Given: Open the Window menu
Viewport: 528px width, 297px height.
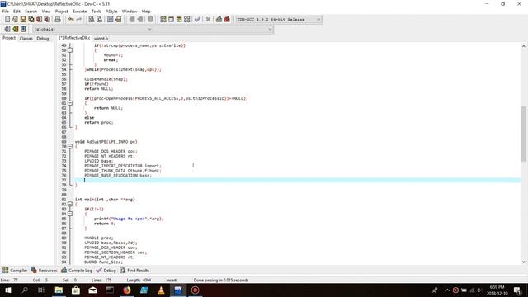Looking at the screenshot, I should coord(130,11).
